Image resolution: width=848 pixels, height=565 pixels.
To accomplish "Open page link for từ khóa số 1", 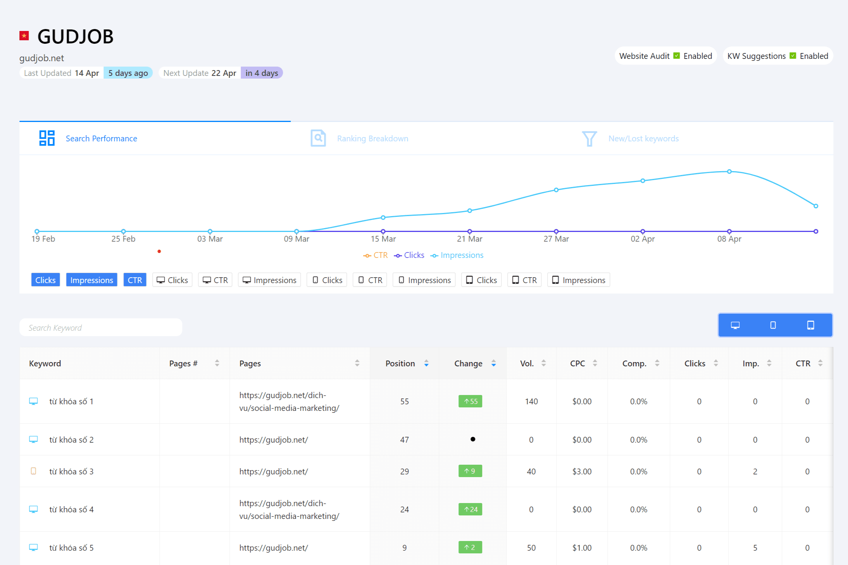I will click(289, 402).
